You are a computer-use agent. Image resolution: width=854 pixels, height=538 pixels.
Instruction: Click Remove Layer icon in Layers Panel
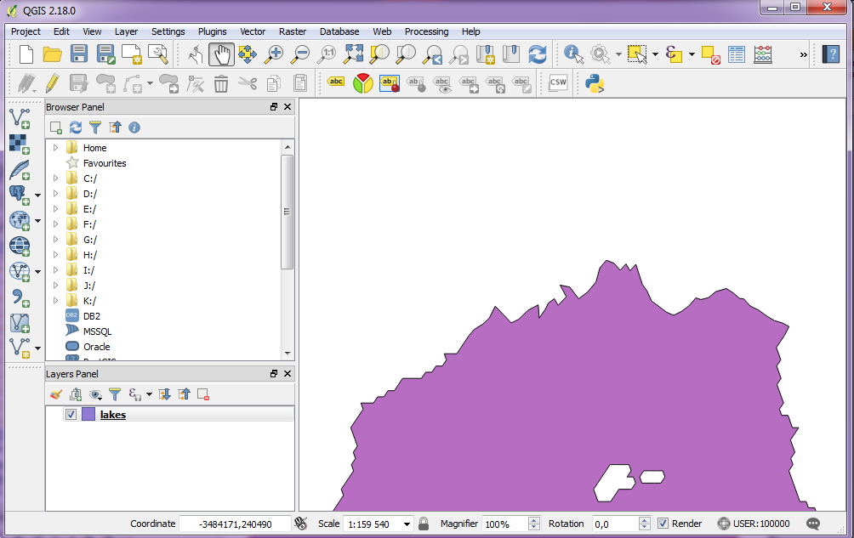[203, 394]
